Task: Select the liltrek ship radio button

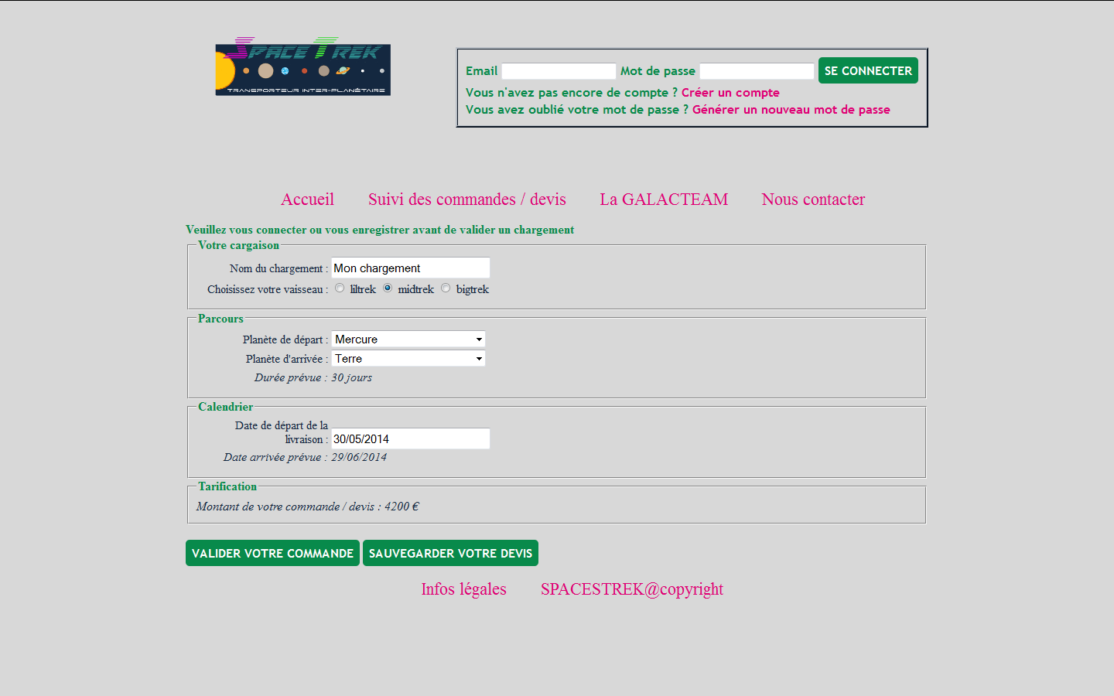Action: click(x=340, y=288)
